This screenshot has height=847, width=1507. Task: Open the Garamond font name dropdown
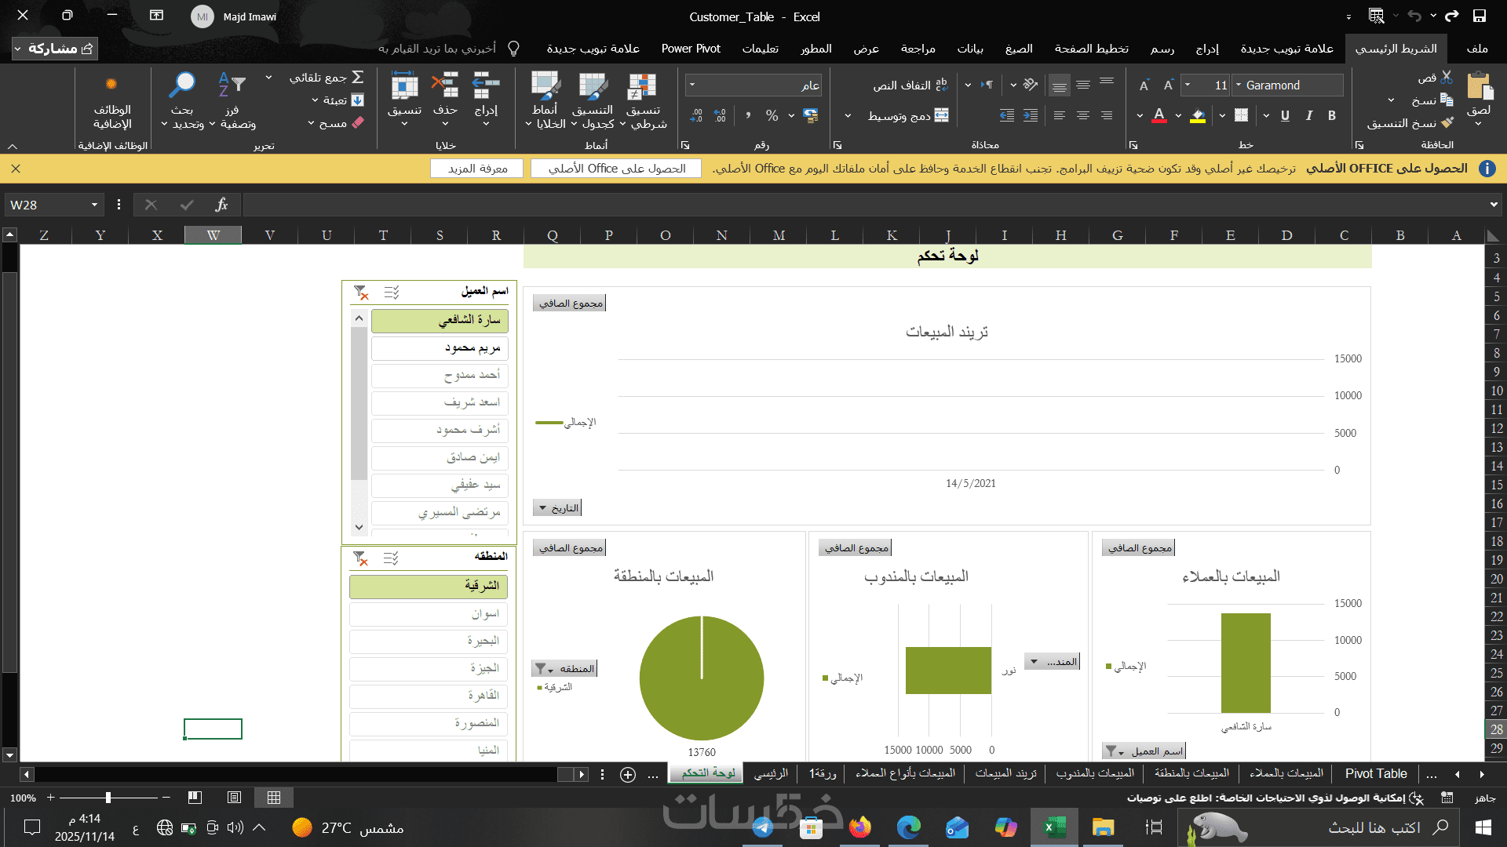tap(1239, 85)
